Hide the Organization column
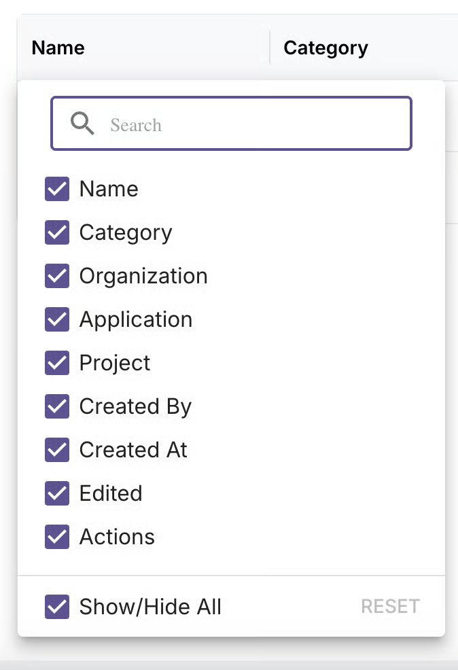Screen dimensions: 458x670 click(57, 276)
